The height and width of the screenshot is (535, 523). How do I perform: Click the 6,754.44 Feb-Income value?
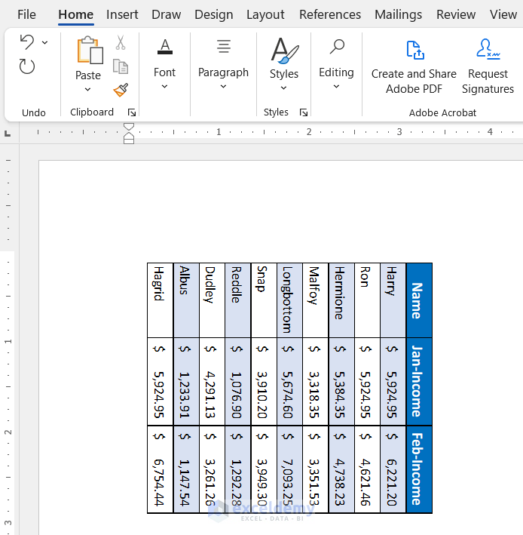pos(159,482)
